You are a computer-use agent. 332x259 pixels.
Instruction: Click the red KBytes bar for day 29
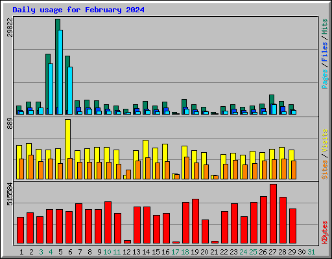[292, 226]
